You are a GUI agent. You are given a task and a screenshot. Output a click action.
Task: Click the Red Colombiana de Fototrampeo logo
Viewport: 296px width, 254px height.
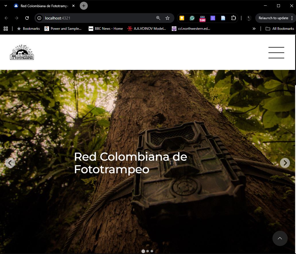(22, 52)
